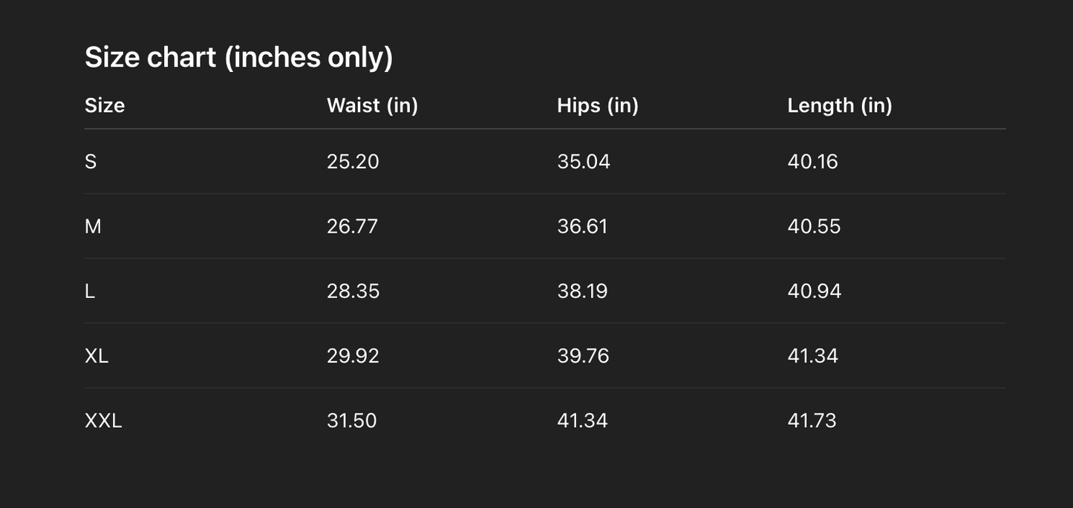Image resolution: width=1073 pixels, height=508 pixels.
Task: Click the XXL size row label
Action: coord(103,420)
